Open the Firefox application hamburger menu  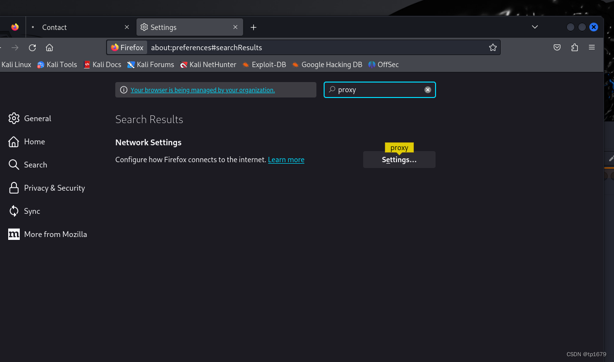click(x=592, y=47)
